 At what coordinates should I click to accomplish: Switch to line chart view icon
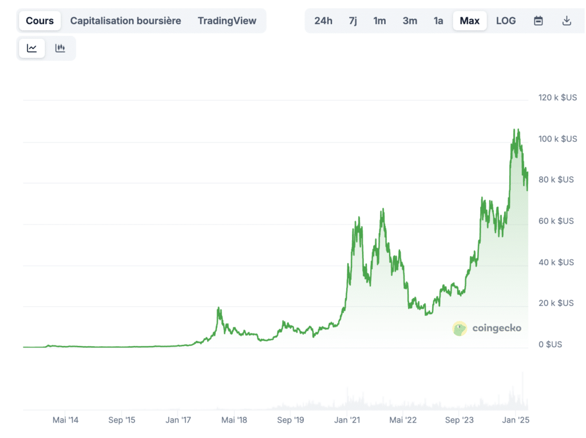click(x=32, y=49)
